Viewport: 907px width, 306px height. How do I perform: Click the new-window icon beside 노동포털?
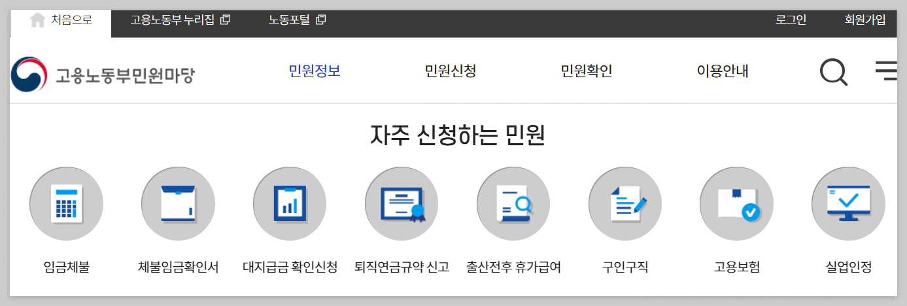[x=320, y=20]
